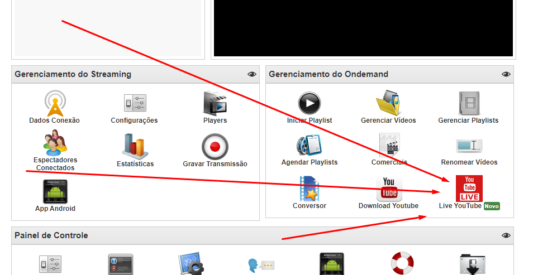This screenshot has width=538, height=275.
Task: Open the App Android icon
Action: pos(55,191)
